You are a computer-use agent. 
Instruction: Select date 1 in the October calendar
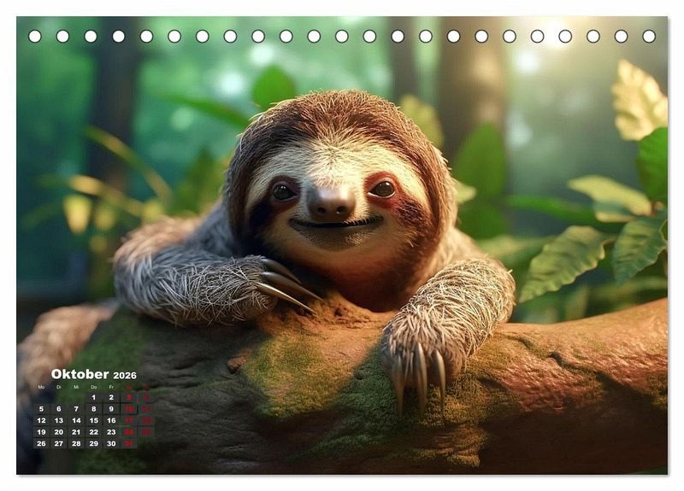94,397
